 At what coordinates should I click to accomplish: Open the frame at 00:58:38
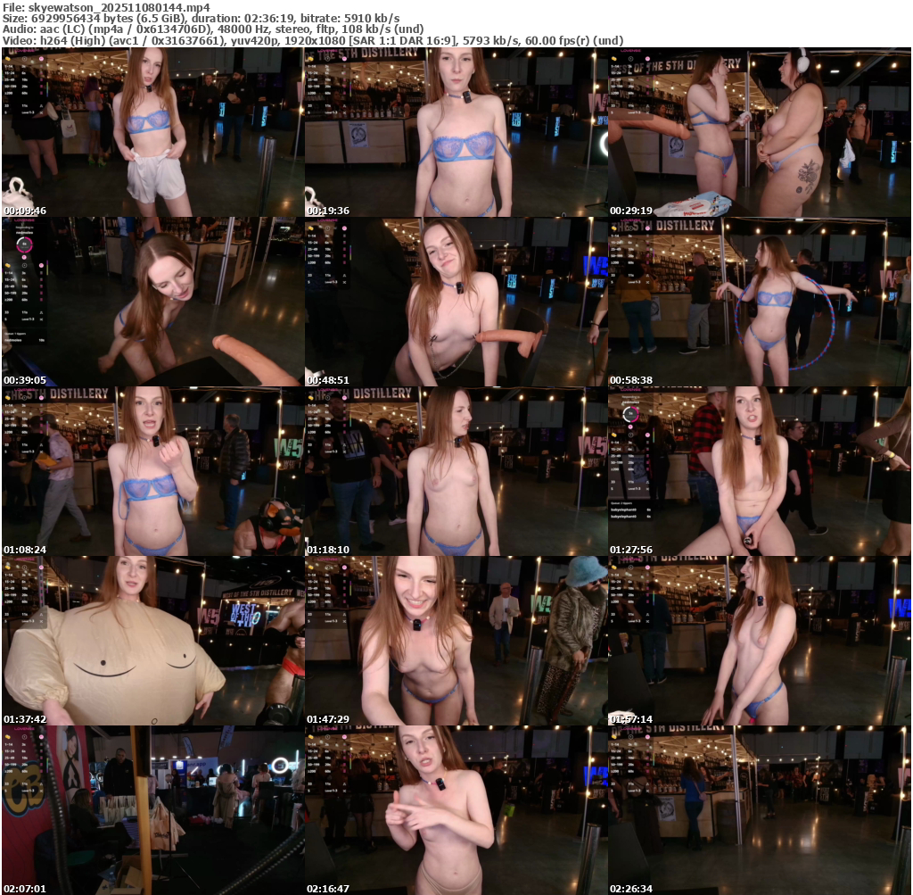pyautogui.click(x=760, y=302)
